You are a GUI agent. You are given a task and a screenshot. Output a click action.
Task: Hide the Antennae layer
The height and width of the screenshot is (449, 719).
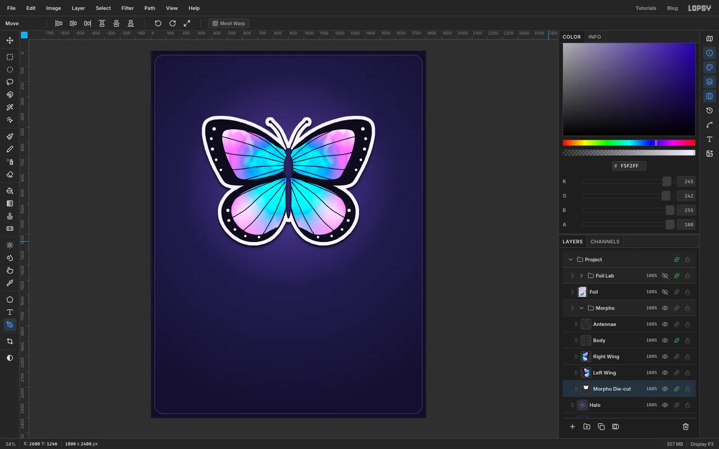click(x=665, y=324)
